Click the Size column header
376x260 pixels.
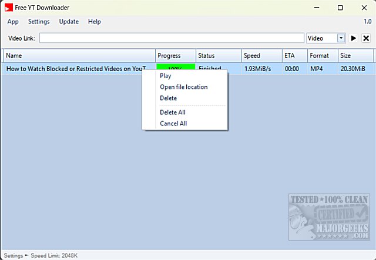tap(355, 55)
